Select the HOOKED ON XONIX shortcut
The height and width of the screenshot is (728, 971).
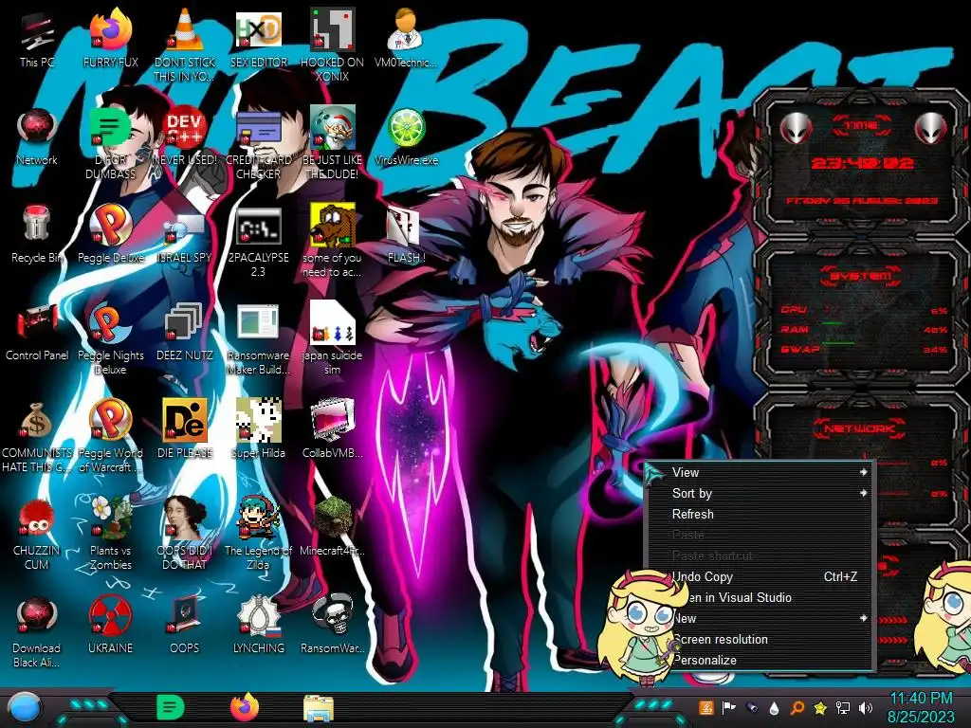pos(332,45)
